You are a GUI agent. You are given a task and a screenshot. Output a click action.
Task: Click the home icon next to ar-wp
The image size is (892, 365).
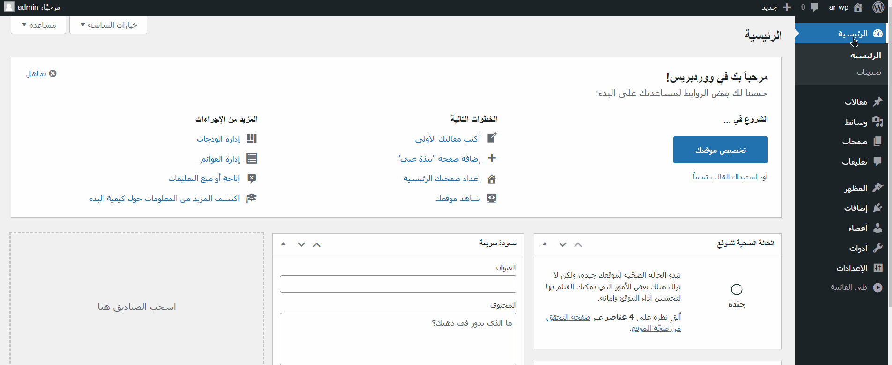click(x=858, y=7)
